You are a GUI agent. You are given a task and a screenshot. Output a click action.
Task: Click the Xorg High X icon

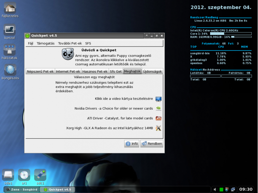click(158, 128)
